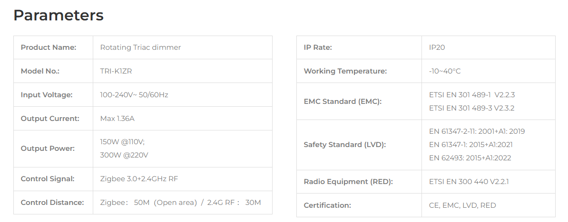Click the 300W @220V output power line
This screenshot has width=568, height=222.
pyautogui.click(x=124, y=155)
